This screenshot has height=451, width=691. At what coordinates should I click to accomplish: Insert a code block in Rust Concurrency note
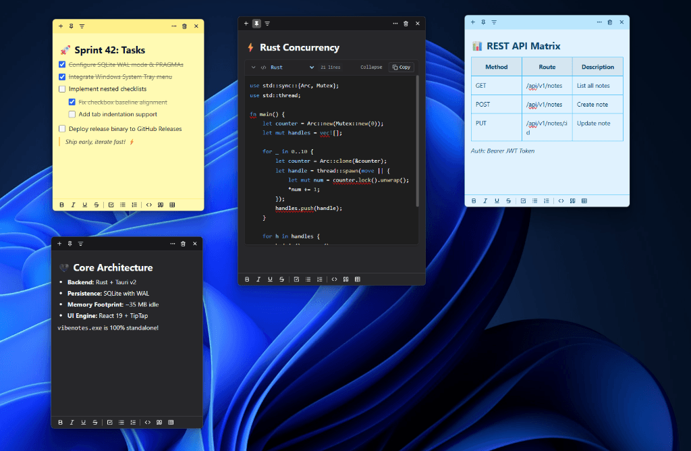(x=335, y=280)
